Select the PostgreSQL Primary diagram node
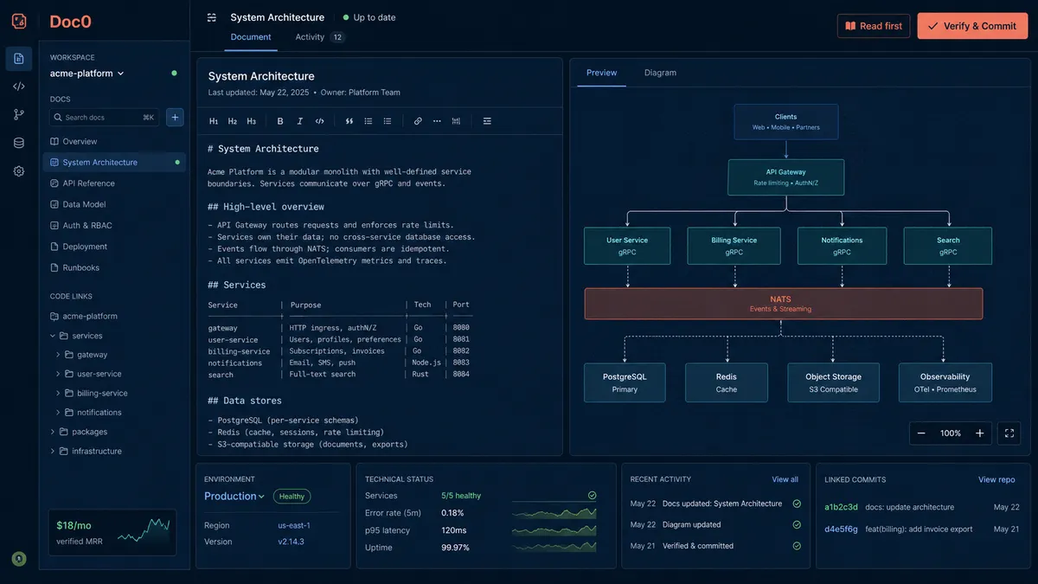The image size is (1038, 584). click(625, 382)
